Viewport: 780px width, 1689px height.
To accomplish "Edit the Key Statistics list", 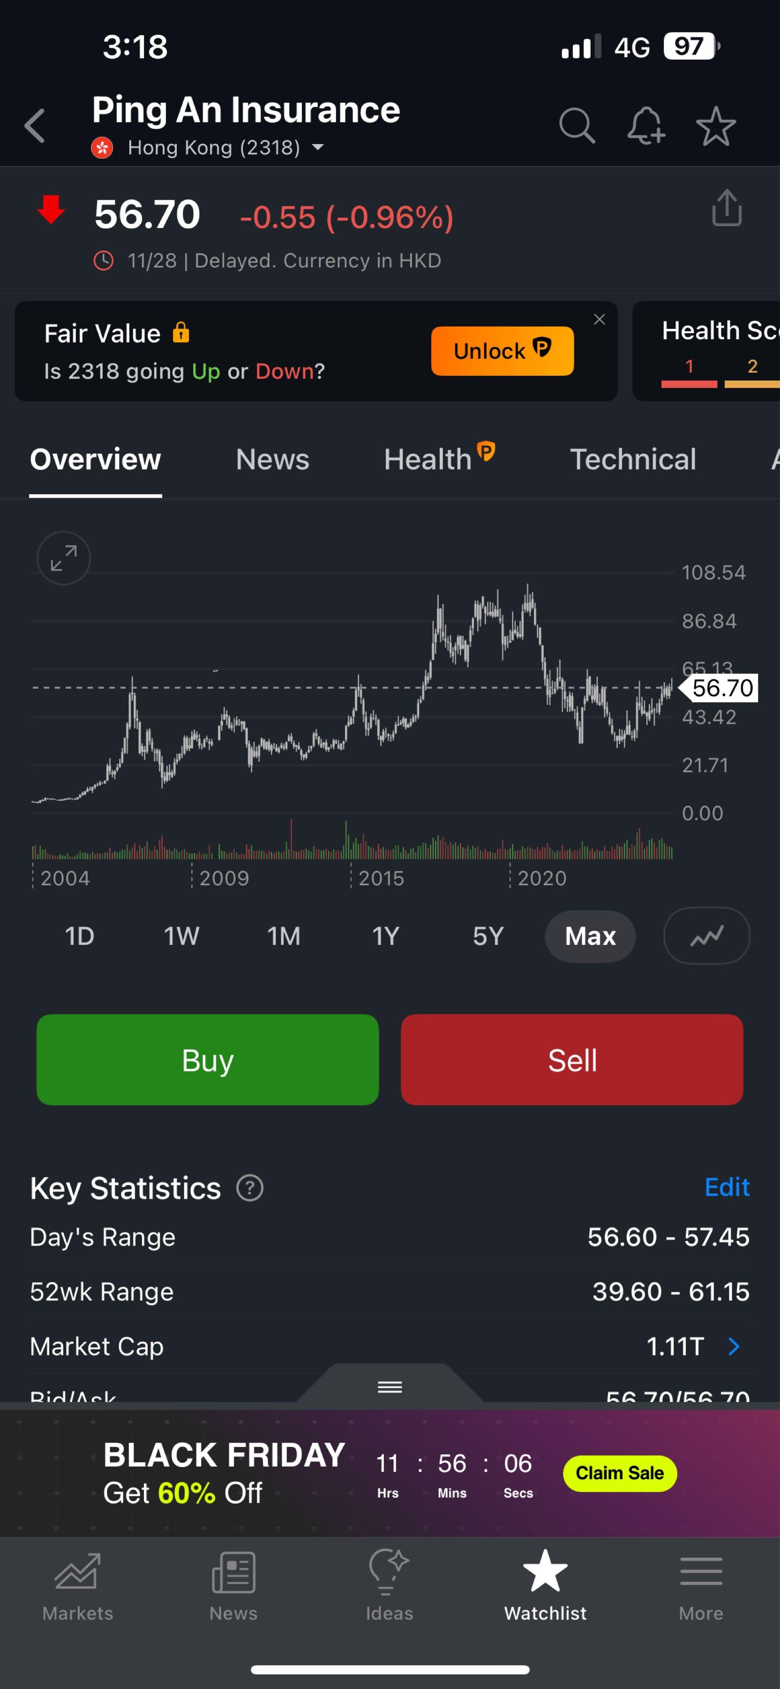I will pos(726,1187).
